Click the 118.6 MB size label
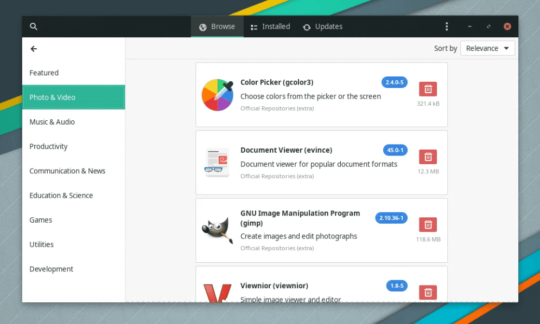 click(428, 239)
